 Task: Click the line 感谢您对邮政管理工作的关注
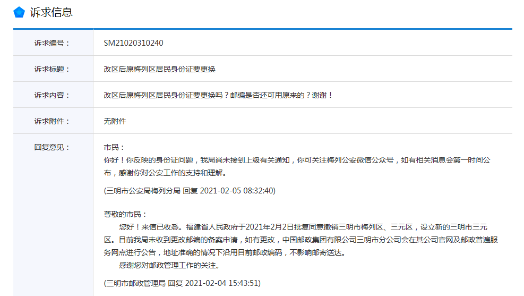(x=169, y=265)
